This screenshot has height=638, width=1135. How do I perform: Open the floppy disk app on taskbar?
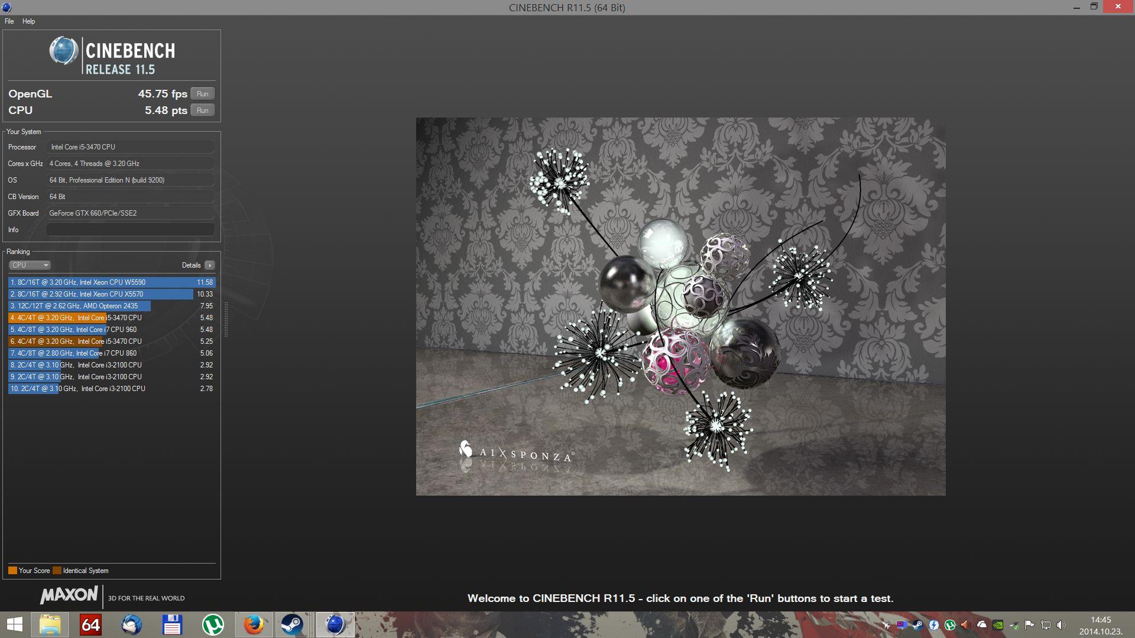pyautogui.click(x=172, y=625)
